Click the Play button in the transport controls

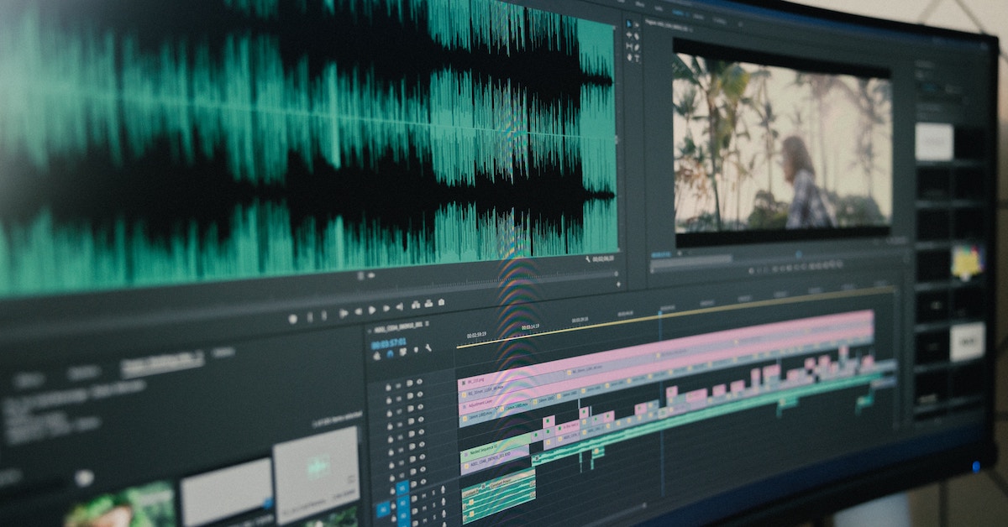click(372, 309)
